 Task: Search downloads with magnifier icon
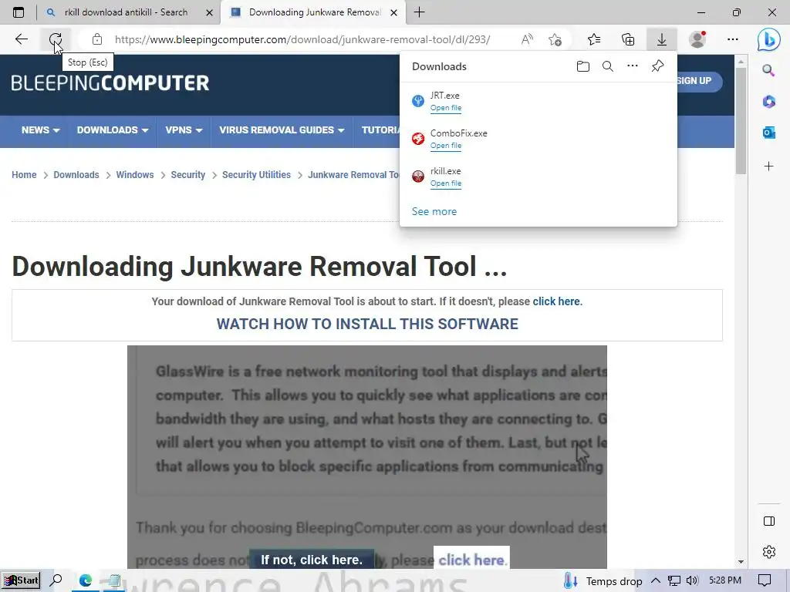coord(608,66)
